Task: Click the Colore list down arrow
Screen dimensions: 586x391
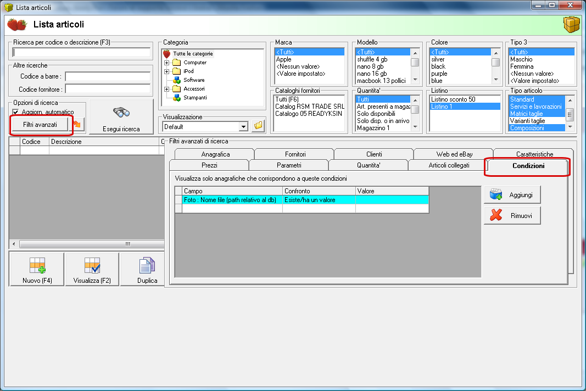Action: point(496,80)
